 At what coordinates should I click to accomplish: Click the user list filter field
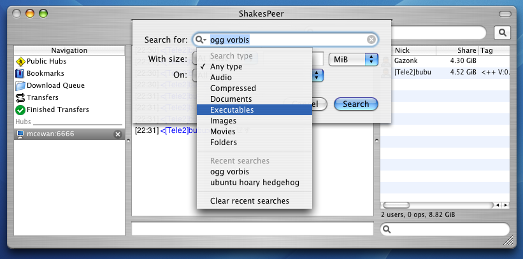(445, 229)
